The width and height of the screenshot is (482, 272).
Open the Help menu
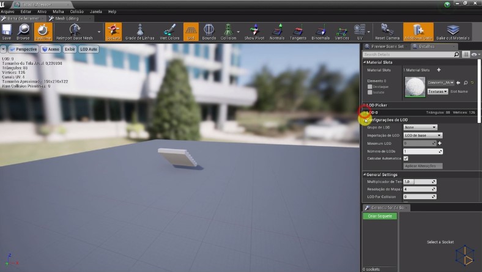112,12
